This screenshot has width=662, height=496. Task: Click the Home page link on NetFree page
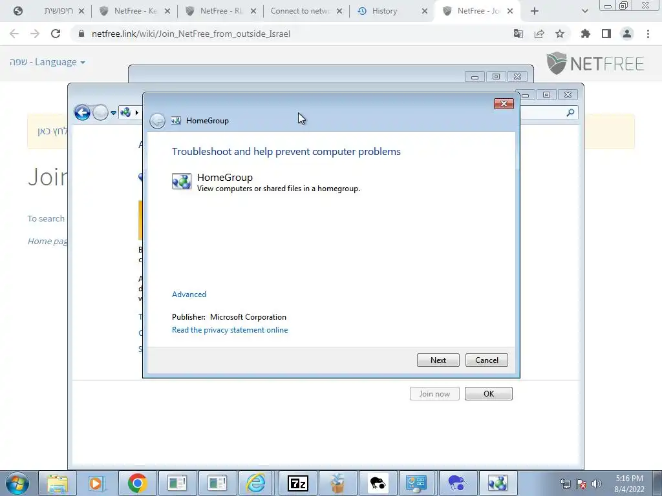48,242
